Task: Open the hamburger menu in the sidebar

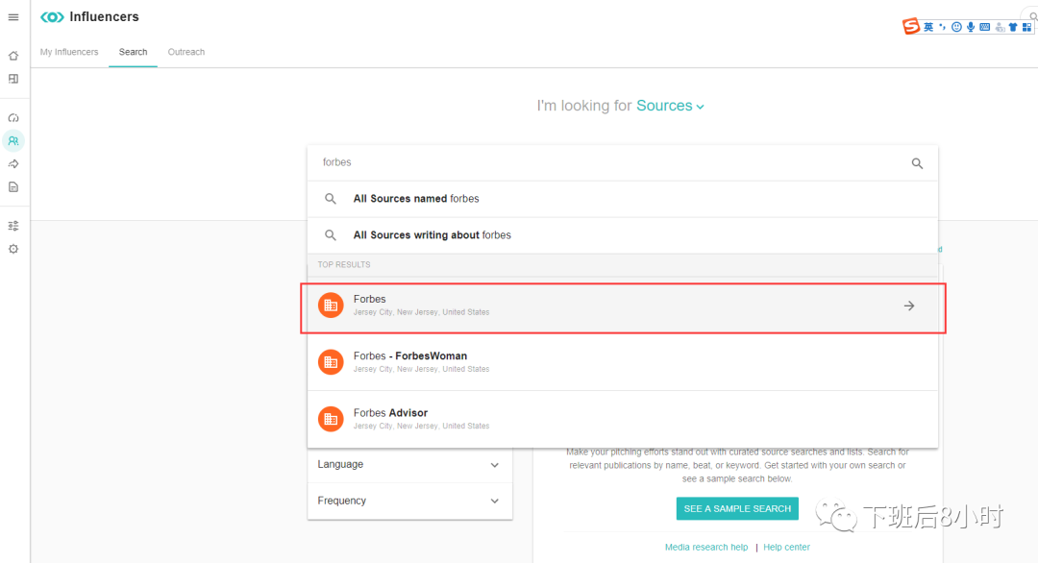Action: 13,17
